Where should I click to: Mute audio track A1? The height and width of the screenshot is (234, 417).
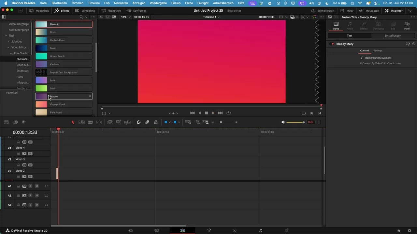pyautogui.click(x=36, y=186)
